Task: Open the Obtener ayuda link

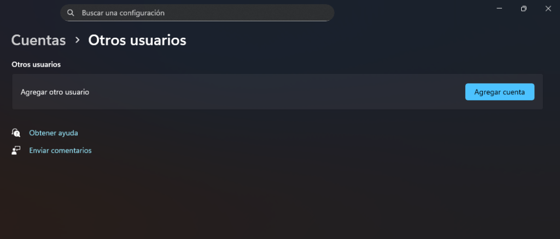Action: pyautogui.click(x=54, y=133)
